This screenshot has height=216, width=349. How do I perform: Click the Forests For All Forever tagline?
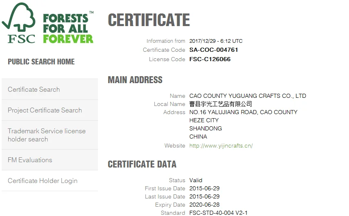tap(68, 28)
